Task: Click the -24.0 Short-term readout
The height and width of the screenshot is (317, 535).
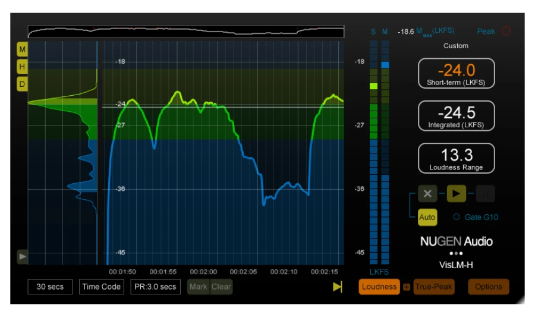Action: pos(456,73)
